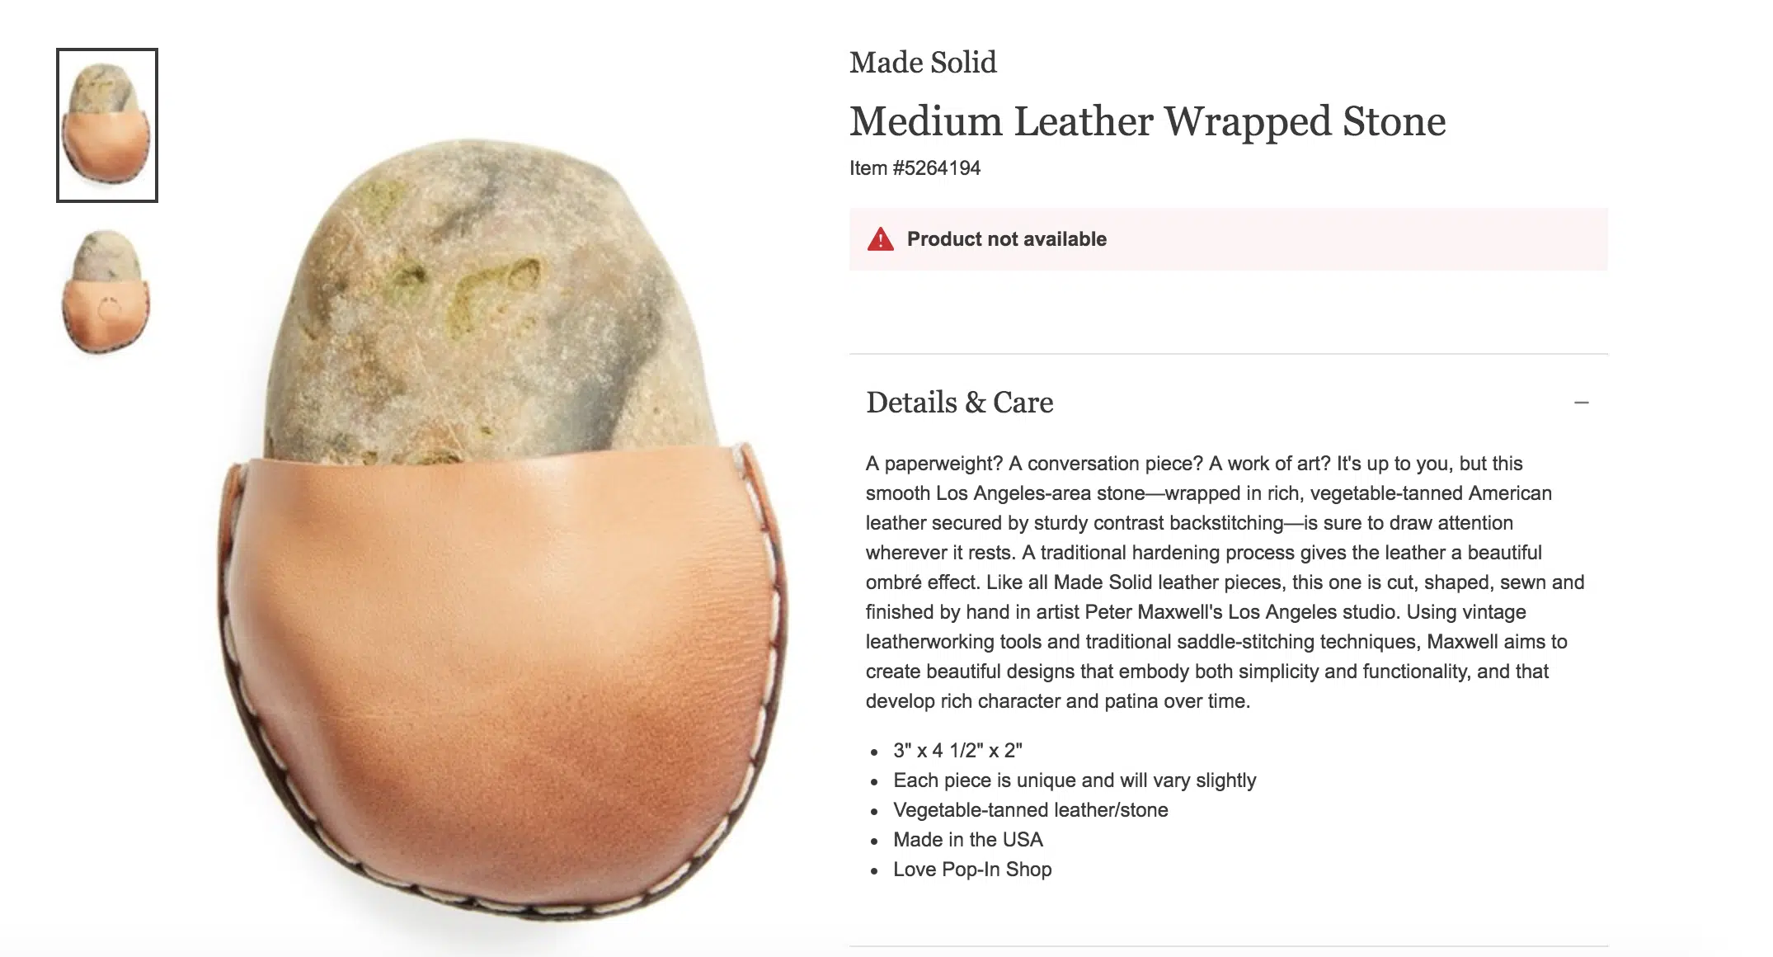Open the Made Solid brand link
This screenshot has width=1773, height=957.
coord(923,63)
